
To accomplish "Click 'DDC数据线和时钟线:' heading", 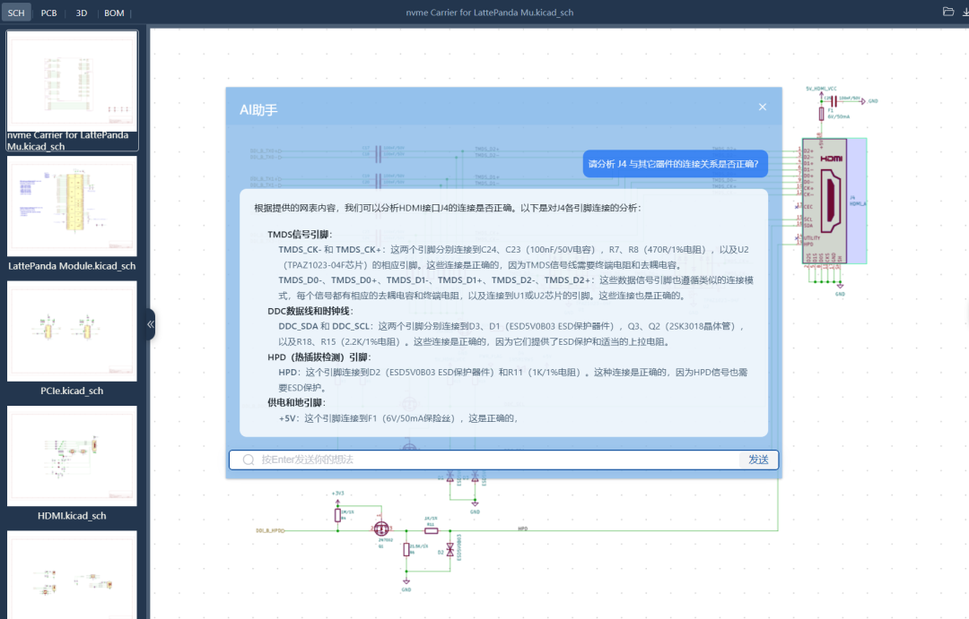I will 310,311.
